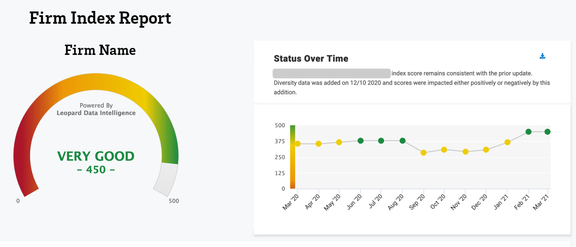
Task: Click the Sep '20 yellow data point
Action: pyautogui.click(x=423, y=153)
